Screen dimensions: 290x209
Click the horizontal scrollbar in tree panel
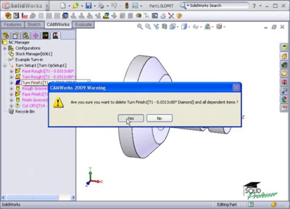point(33,197)
